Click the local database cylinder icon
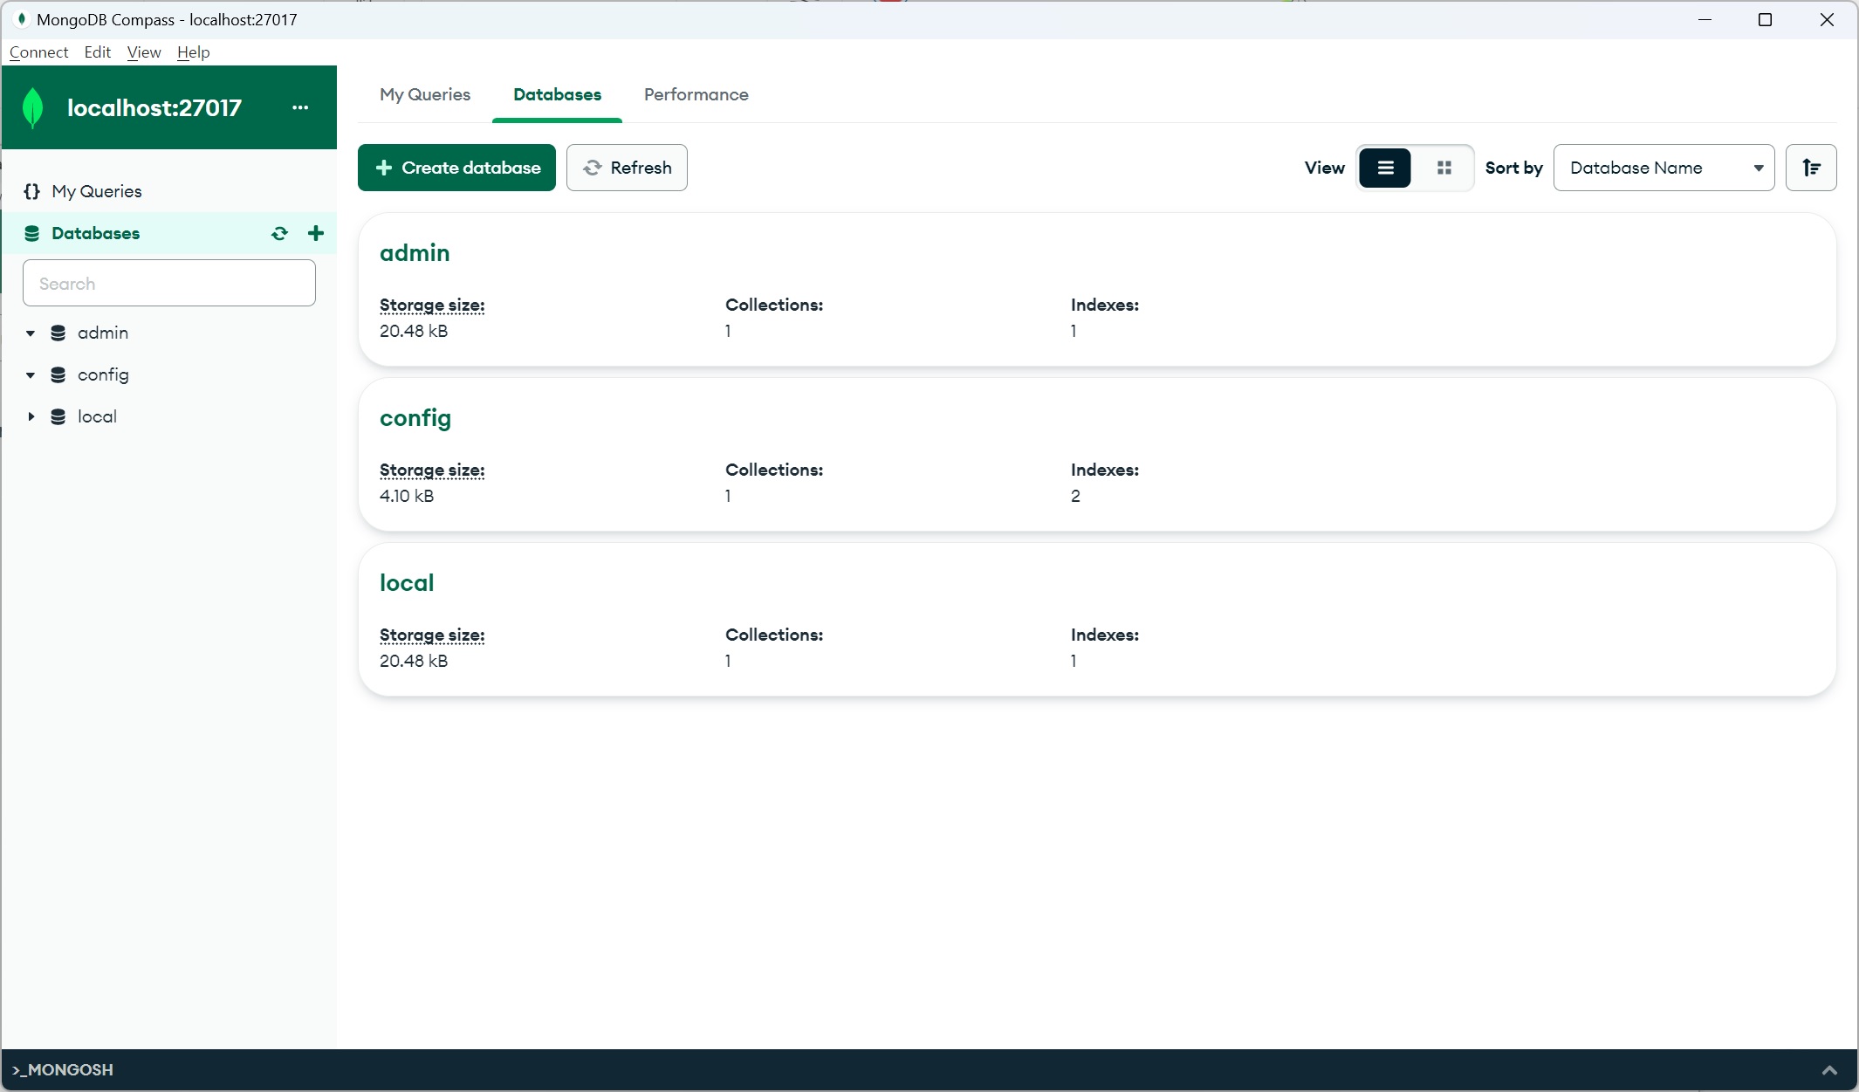 pyautogui.click(x=58, y=416)
